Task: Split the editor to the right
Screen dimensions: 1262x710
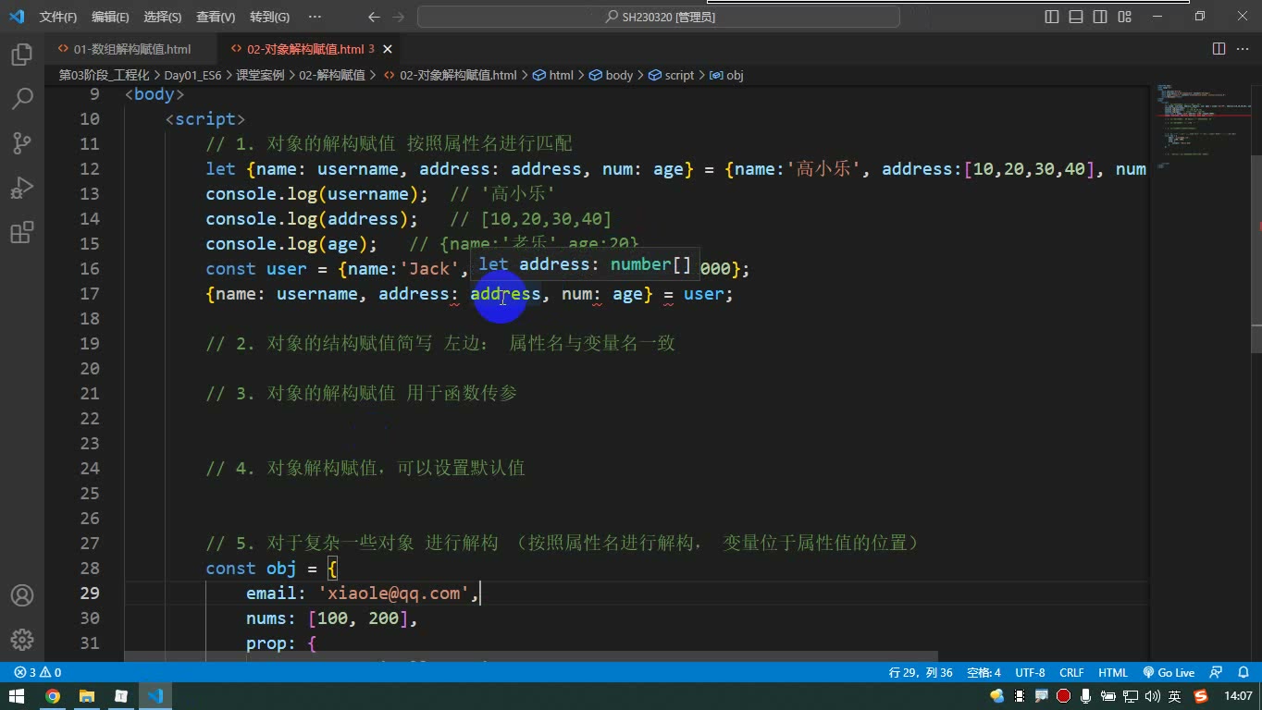Action: [1219, 49]
